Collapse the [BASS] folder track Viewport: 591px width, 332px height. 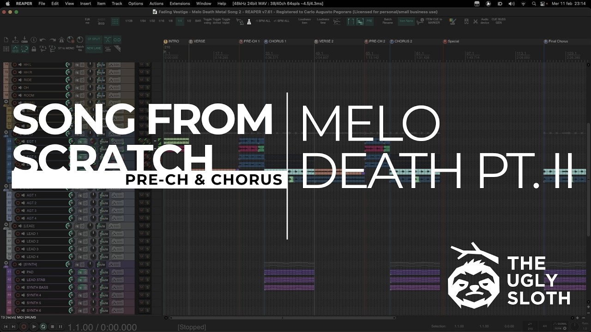pos(6,101)
